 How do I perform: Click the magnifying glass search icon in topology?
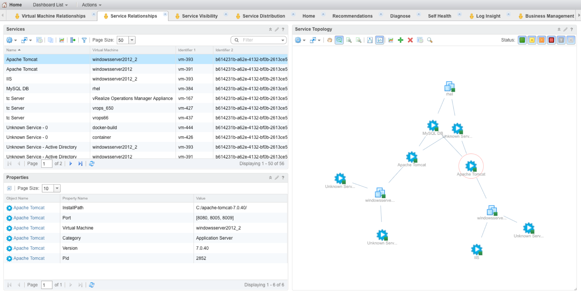pyautogui.click(x=430, y=40)
